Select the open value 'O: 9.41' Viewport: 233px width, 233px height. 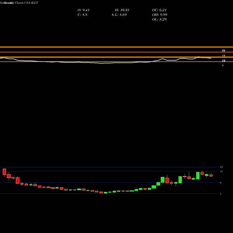click(x=83, y=10)
